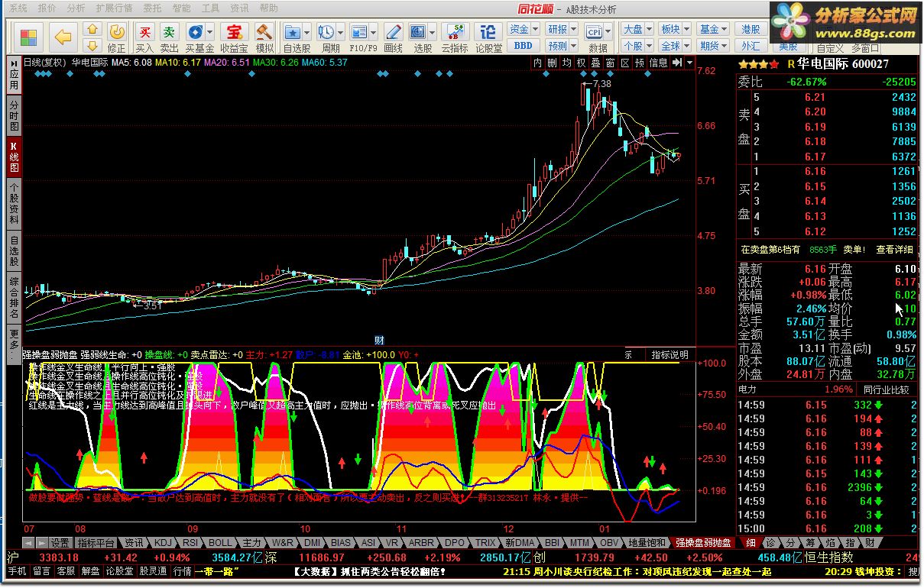Image resolution: width=924 pixels, height=588 pixels.
Task: Click the 外汇 button
Action: 751,46
